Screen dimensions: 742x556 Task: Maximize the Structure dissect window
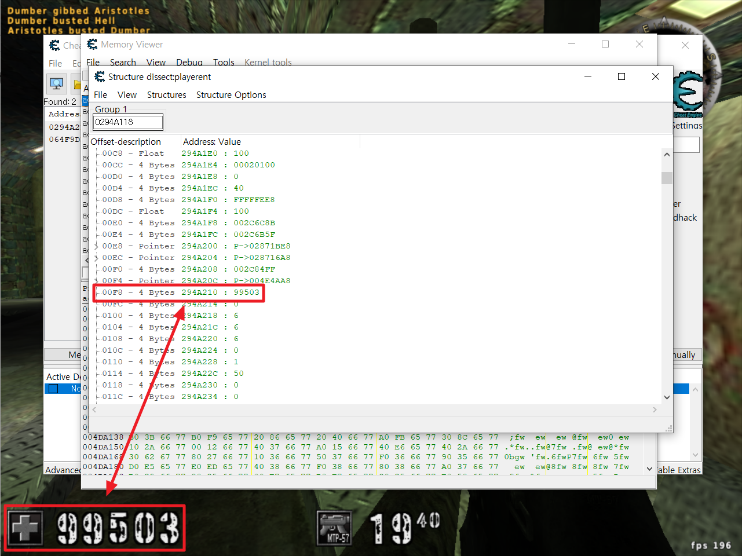click(x=622, y=76)
